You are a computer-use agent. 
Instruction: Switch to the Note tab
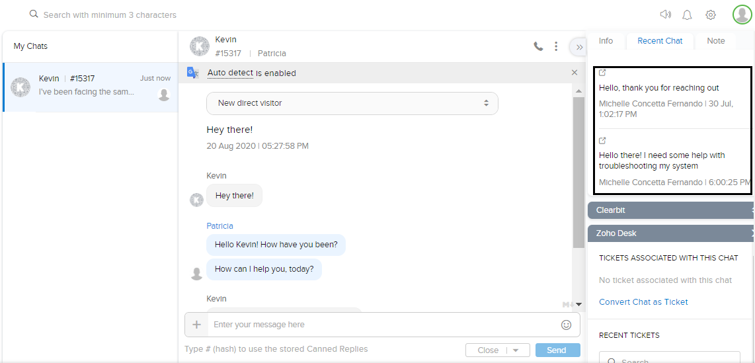click(x=715, y=41)
